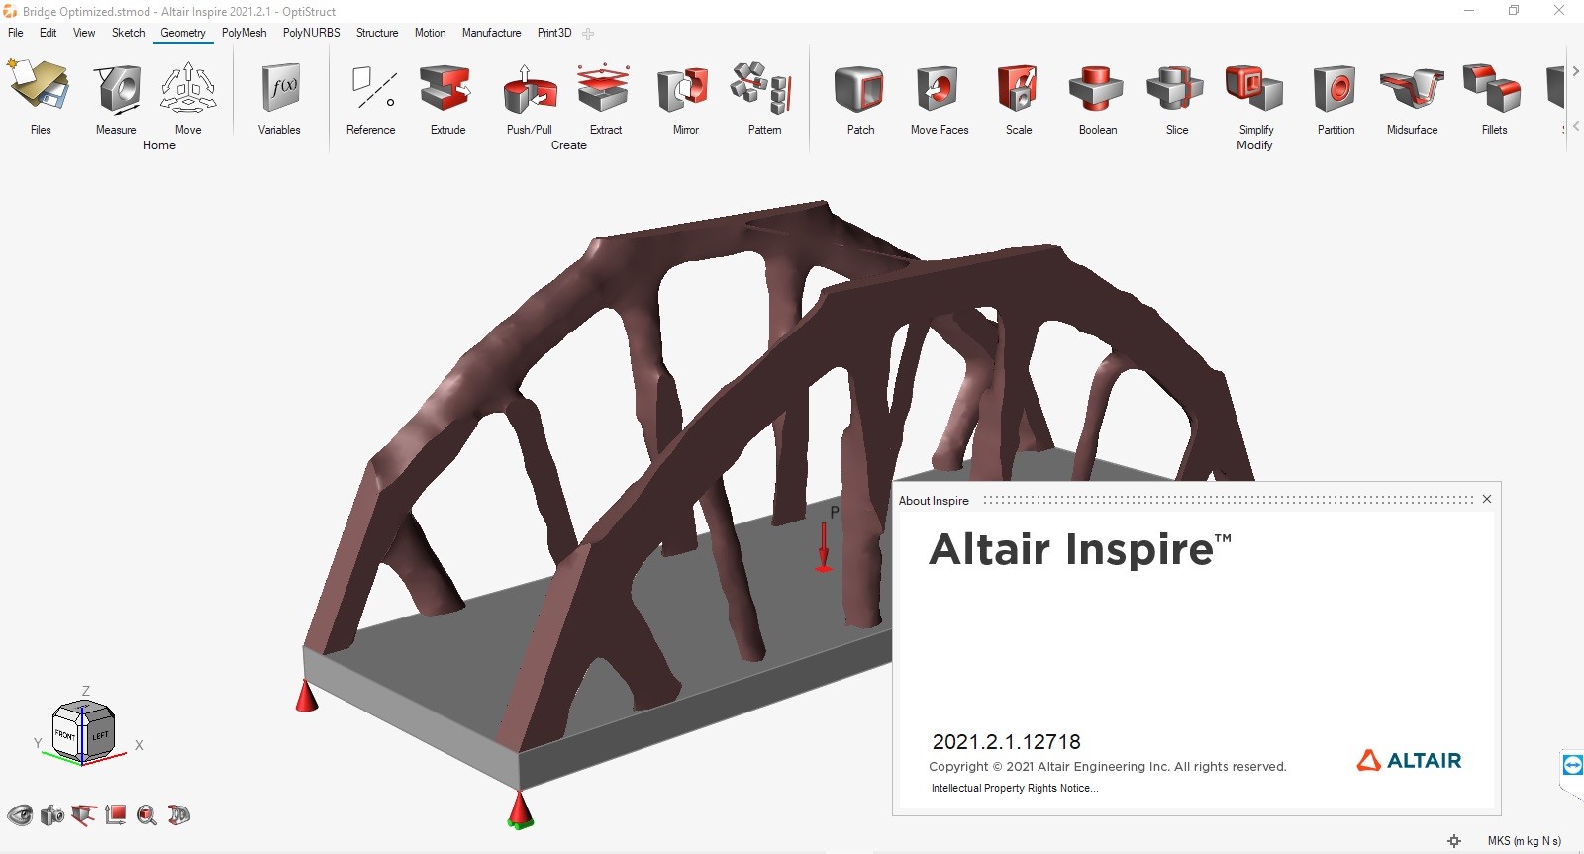1584x854 pixels.
Task: Click the version number 2021.2.1.12718
Action: [x=1006, y=742]
